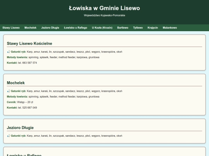Click fish icon in Stawy Lisewo Kościelne card

pos(9,52)
